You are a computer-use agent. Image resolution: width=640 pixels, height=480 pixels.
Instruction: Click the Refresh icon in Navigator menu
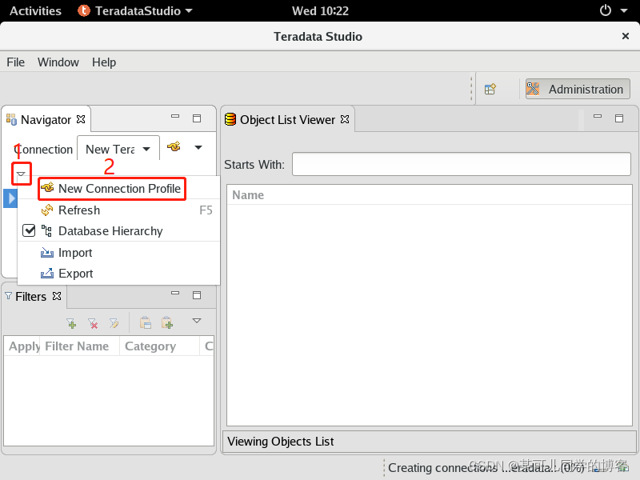[x=48, y=210]
